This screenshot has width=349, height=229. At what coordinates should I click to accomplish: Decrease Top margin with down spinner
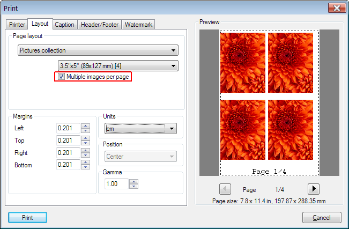(x=85, y=143)
